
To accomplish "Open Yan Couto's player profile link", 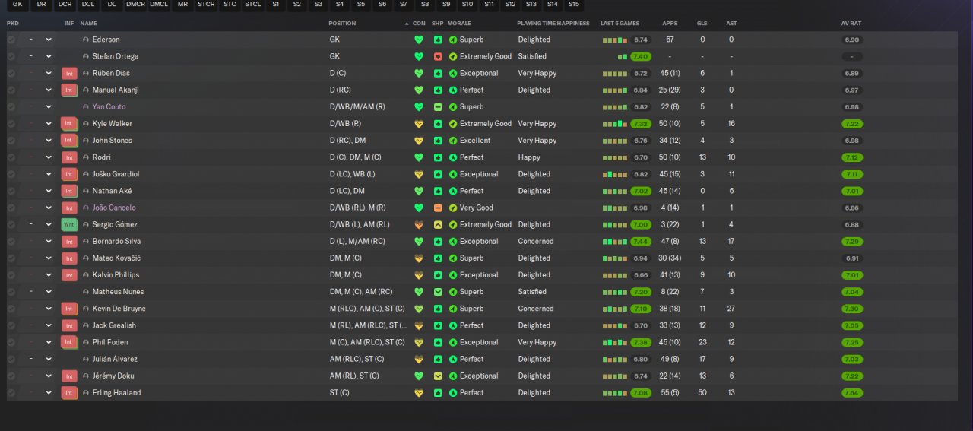I will coord(109,107).
